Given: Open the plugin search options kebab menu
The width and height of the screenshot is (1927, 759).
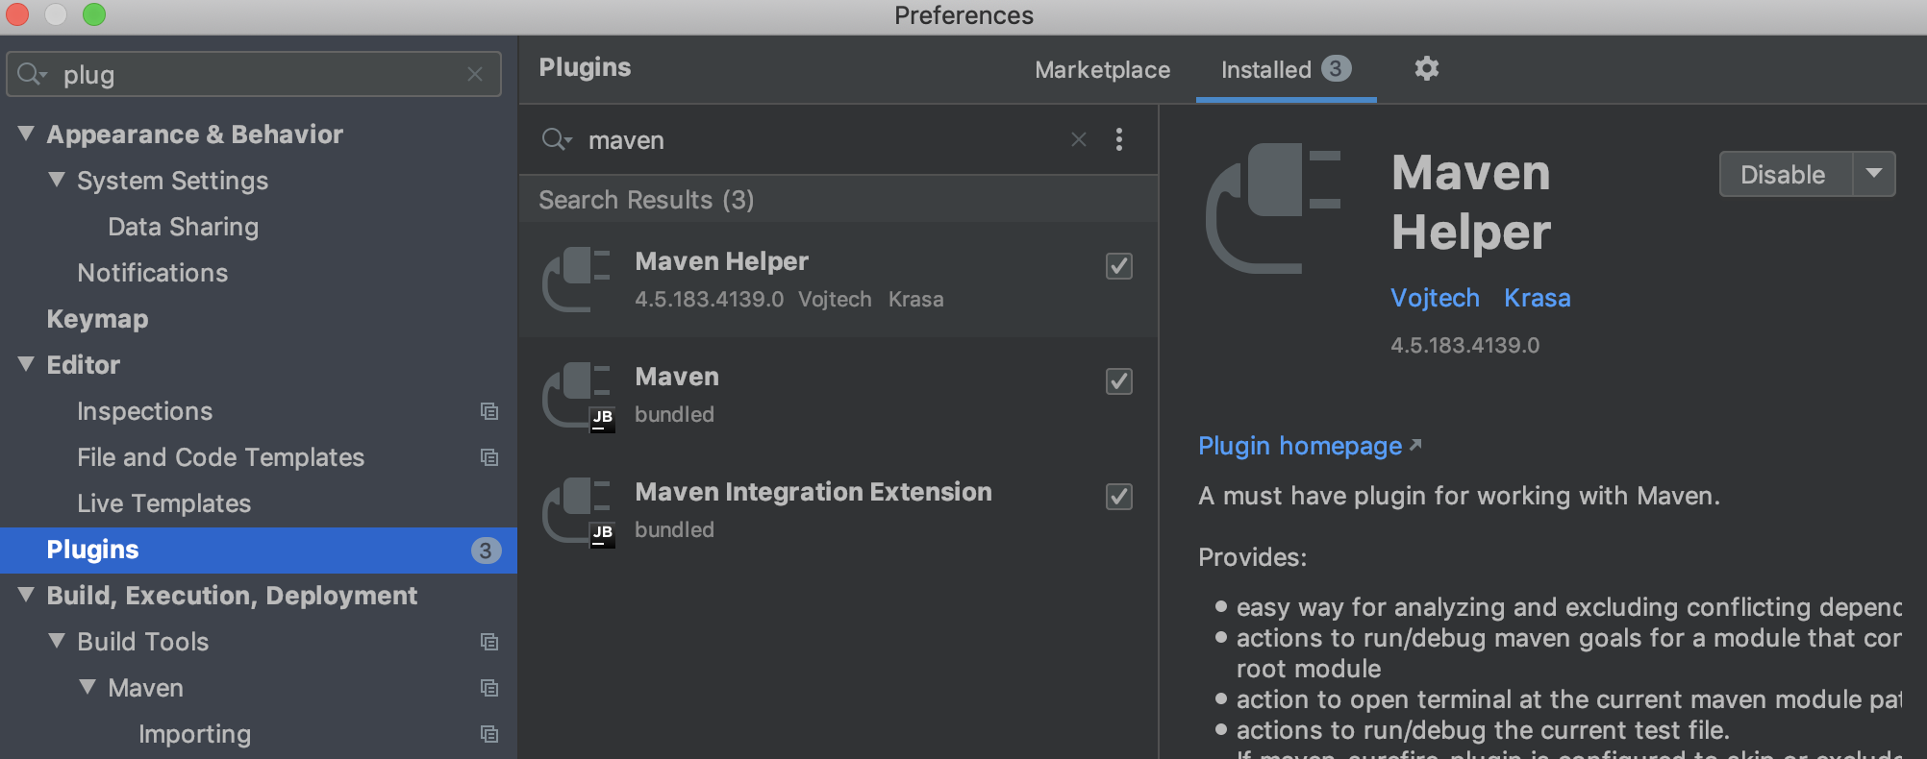Looking at the screenshot, I should tap(1118, 139).
